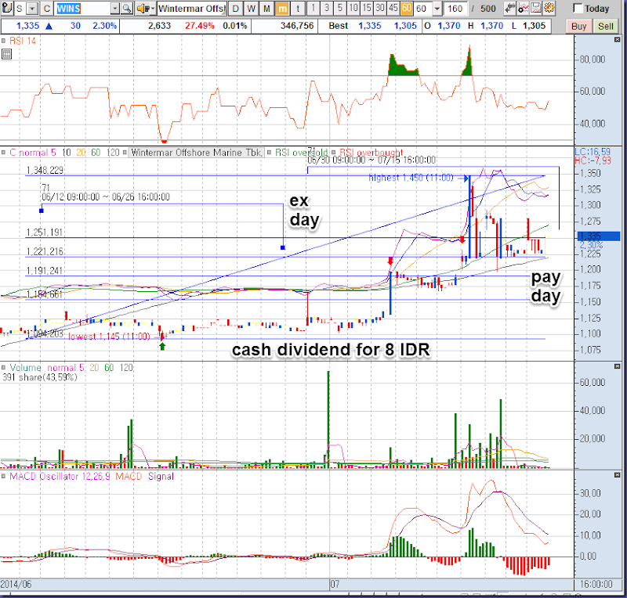
Task: Click the C code button
Action: point(47,9)
